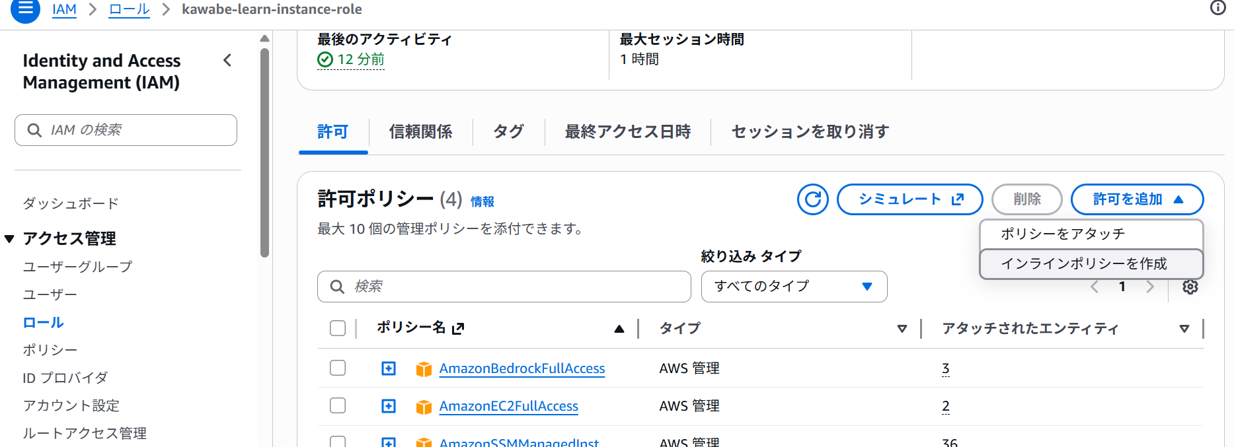The width and height of the screenshot is (1234, 447).
Task: Open ポリシー in the sidebar
Action: (x=50, y=350)
